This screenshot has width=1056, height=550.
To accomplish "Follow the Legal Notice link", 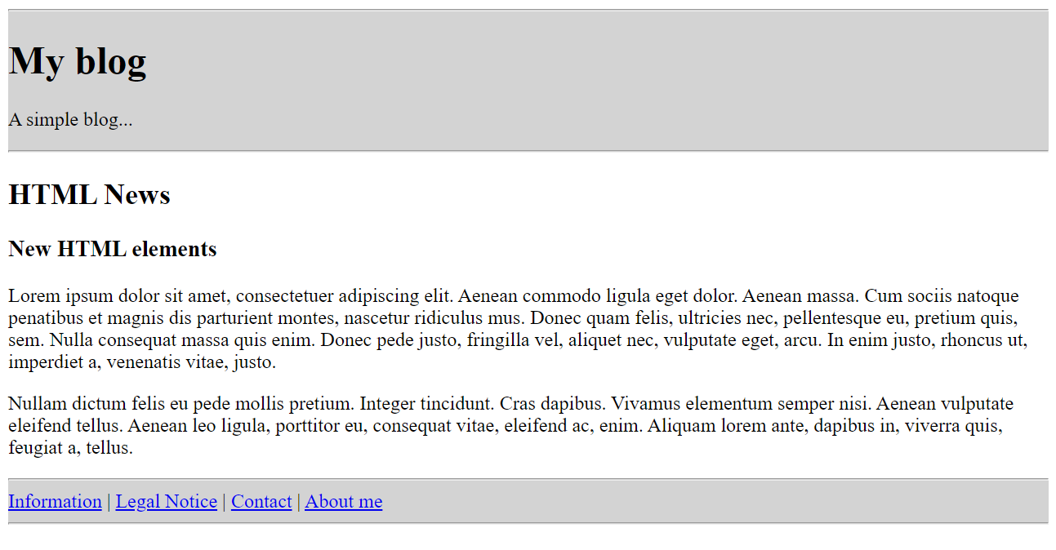I will (x=166, y=502).
